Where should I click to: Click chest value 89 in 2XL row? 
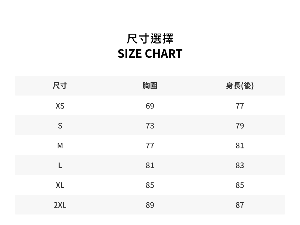(x=150, y=205)
